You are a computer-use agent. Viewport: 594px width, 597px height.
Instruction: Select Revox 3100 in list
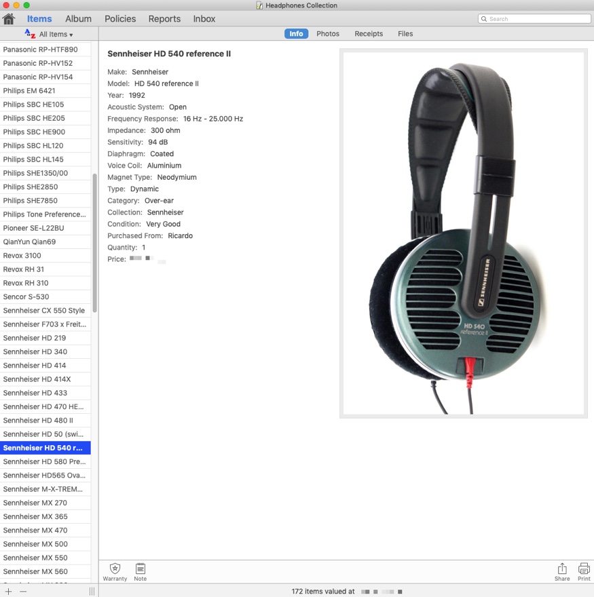(x=45, y=256)
